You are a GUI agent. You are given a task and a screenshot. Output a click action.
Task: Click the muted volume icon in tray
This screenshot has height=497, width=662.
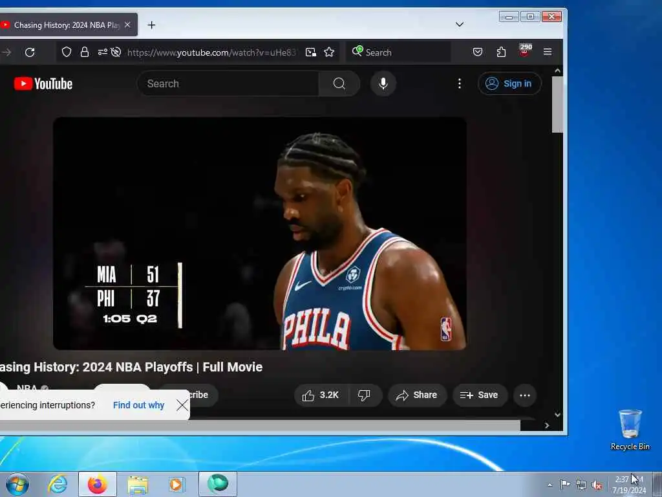[597, 485]
